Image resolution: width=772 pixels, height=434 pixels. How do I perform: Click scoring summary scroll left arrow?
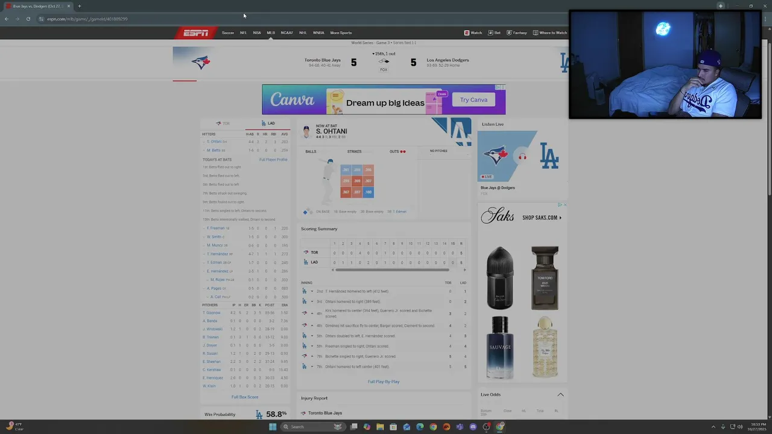click(x=333, y=270)
